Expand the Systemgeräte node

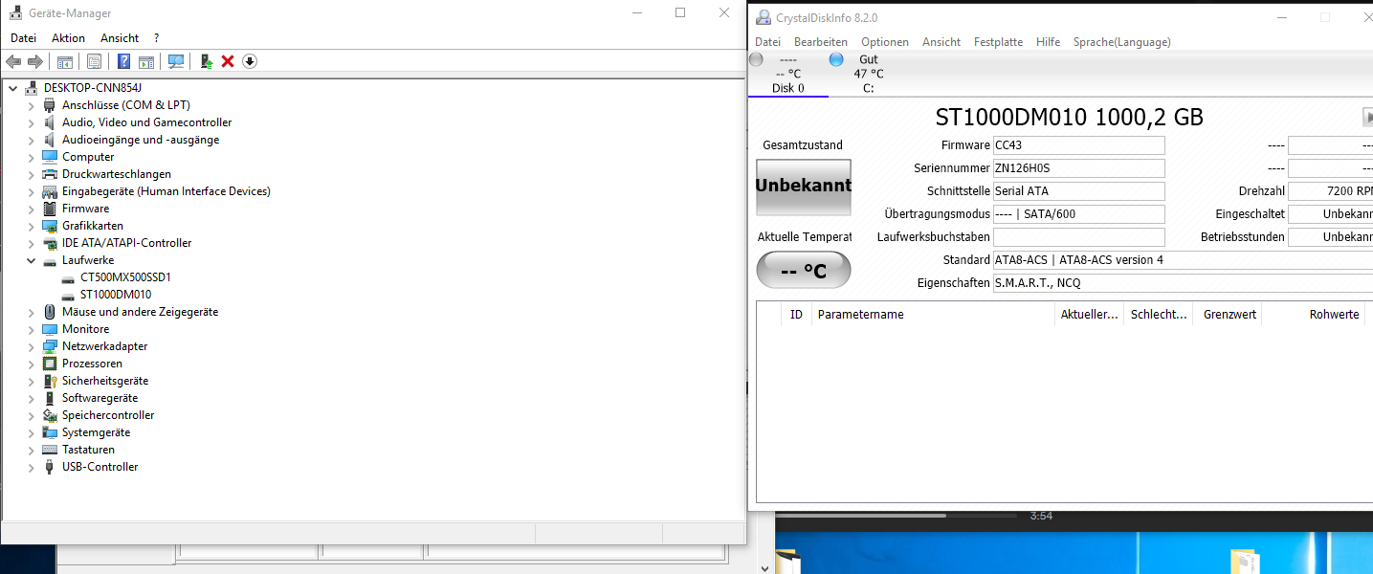coord(32,432)
